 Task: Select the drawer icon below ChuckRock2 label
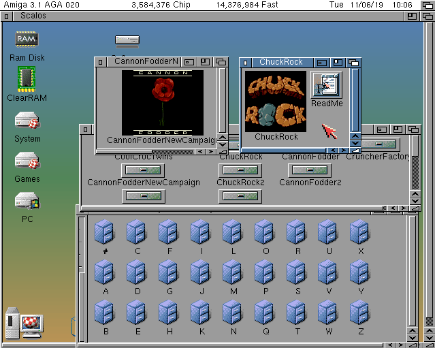[240, 196]
